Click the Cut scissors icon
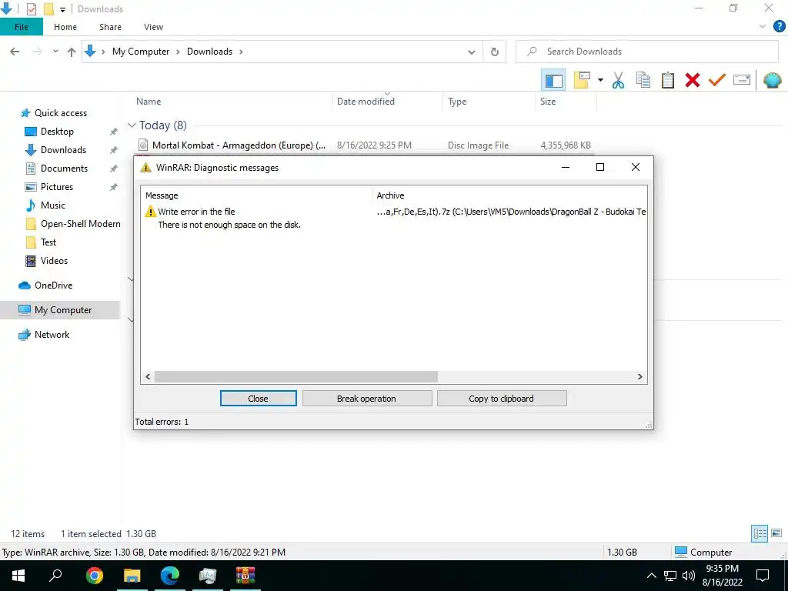The image size is (788, 591). pyautogui.click(x=618, y=80)
